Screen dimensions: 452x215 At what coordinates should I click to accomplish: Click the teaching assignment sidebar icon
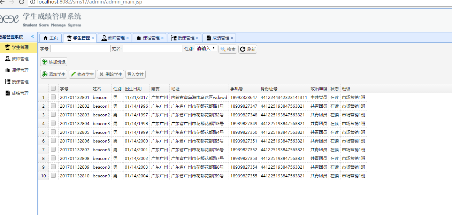click(7, 82)
